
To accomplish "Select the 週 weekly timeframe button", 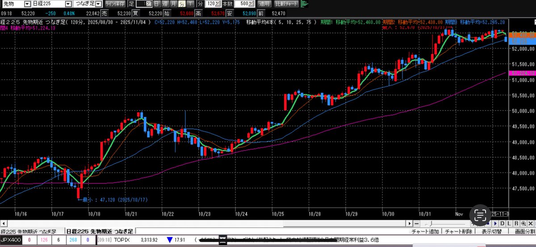I will [165, 4].
